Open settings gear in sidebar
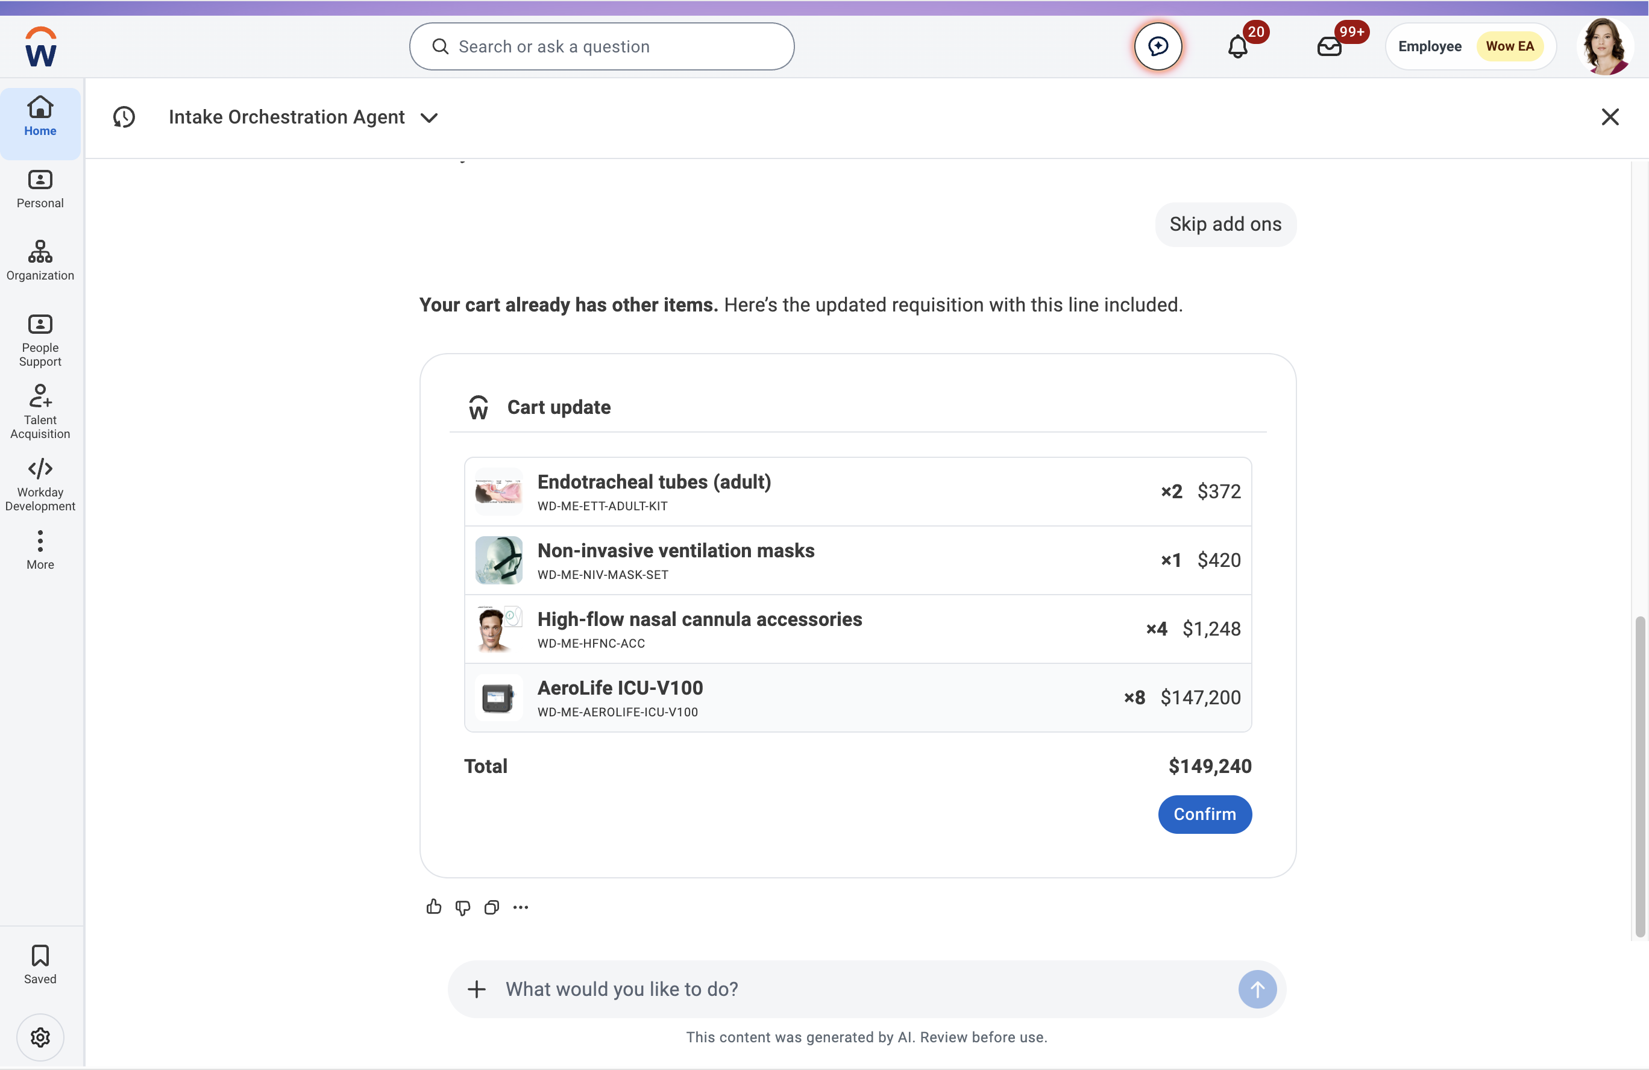Screen dimensions: 1649x1070 tap(40, 1037)
